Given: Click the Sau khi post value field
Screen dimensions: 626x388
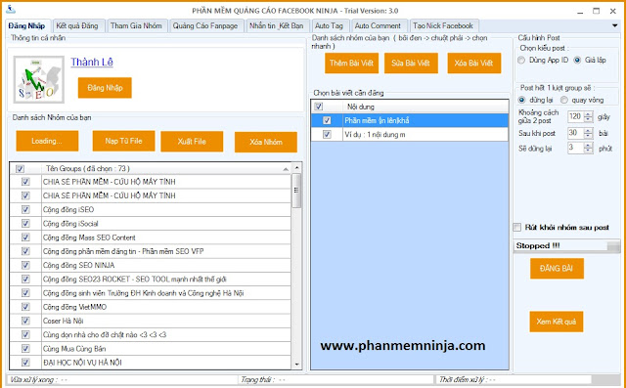Looking at the screenshot, I should (576, 133).
